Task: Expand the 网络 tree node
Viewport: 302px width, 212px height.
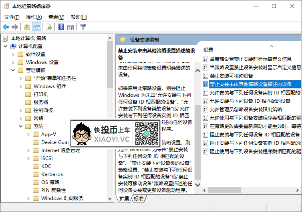Action: click(21, 118)
